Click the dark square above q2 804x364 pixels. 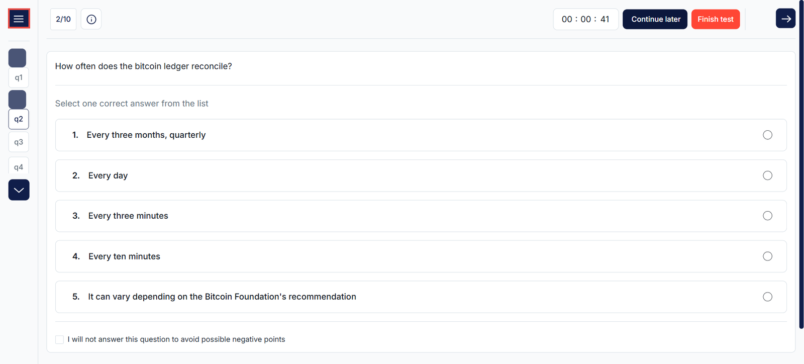[x=17, y=100]
